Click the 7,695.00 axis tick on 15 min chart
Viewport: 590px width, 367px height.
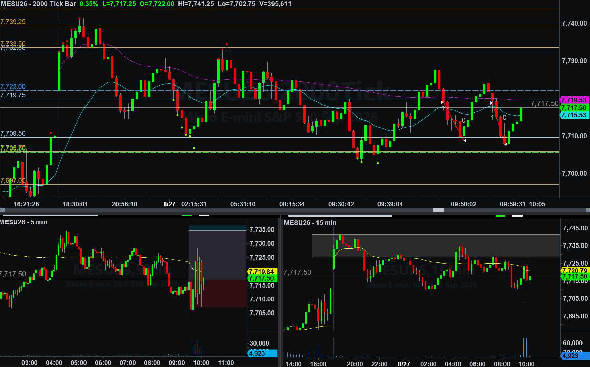click(575, 316)
